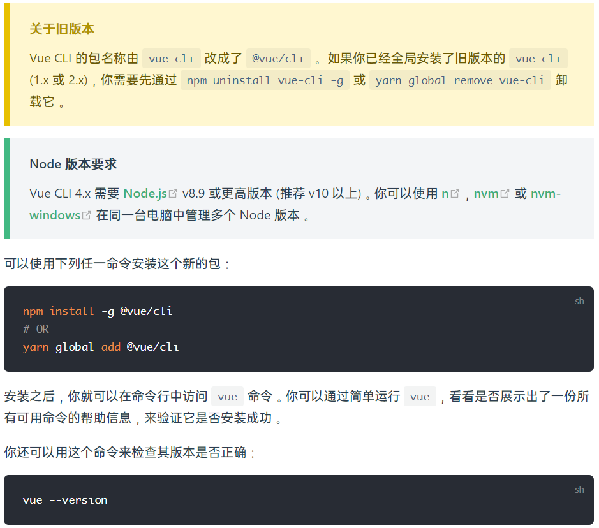
Task: Click external link icon after nvm
Action: 505,194
